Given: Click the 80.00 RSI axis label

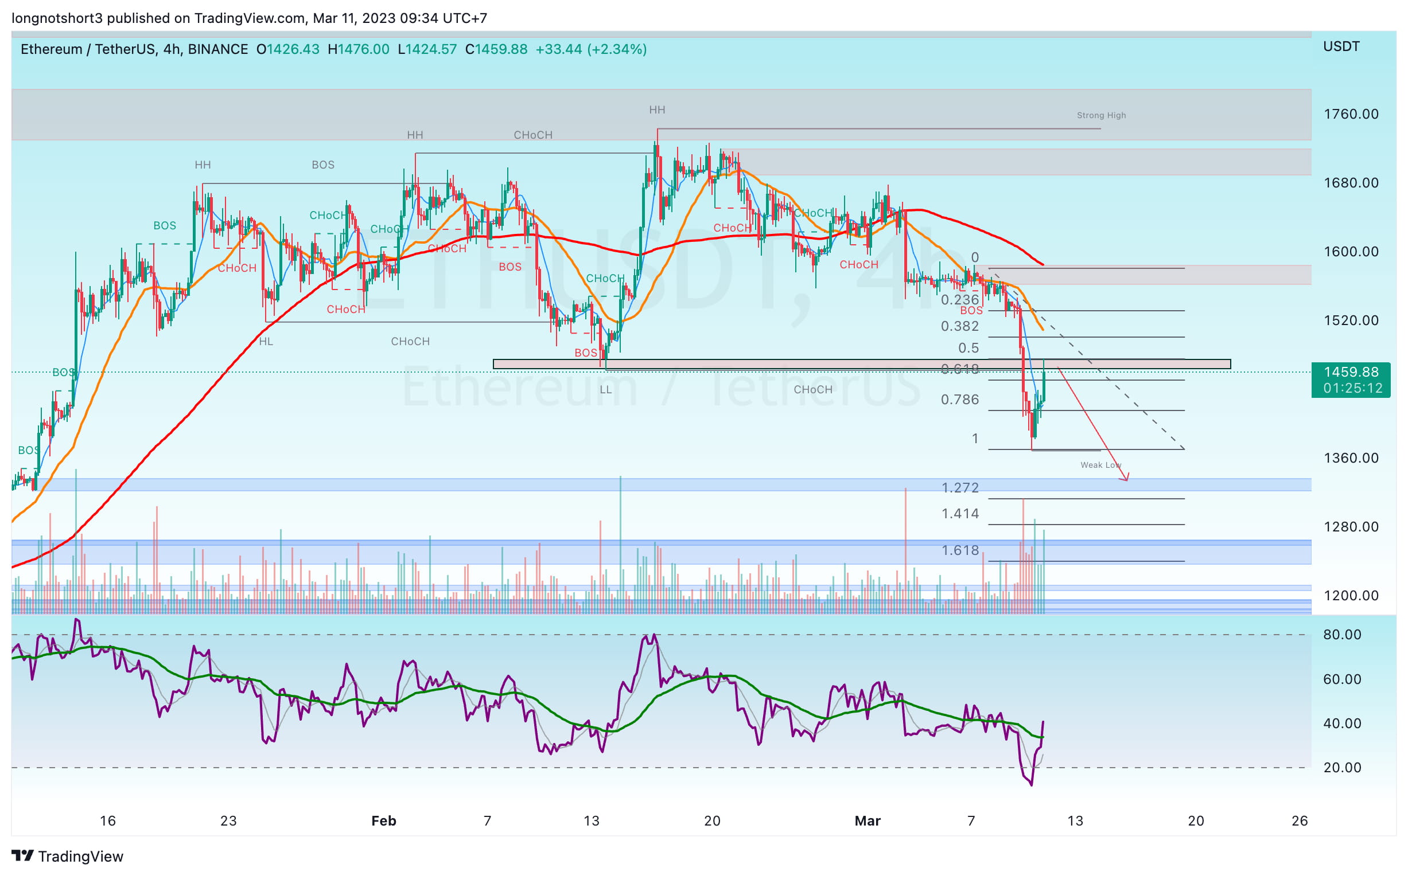Looking at the screenshot, I should coord(1342,635).
